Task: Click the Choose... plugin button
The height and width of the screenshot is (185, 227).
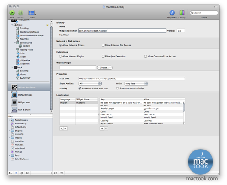Action: (105, 68)
